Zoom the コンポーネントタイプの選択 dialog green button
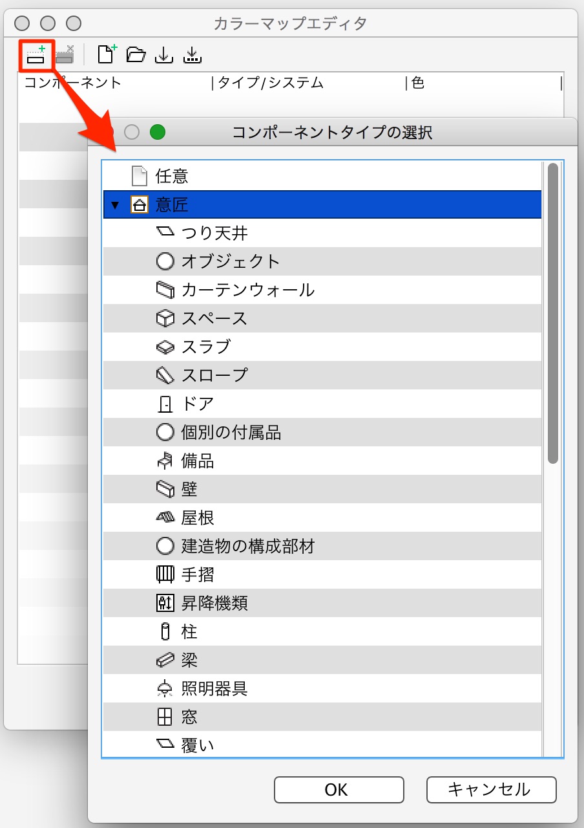Viewport: 584px width, 828px height. coord(158,132)
